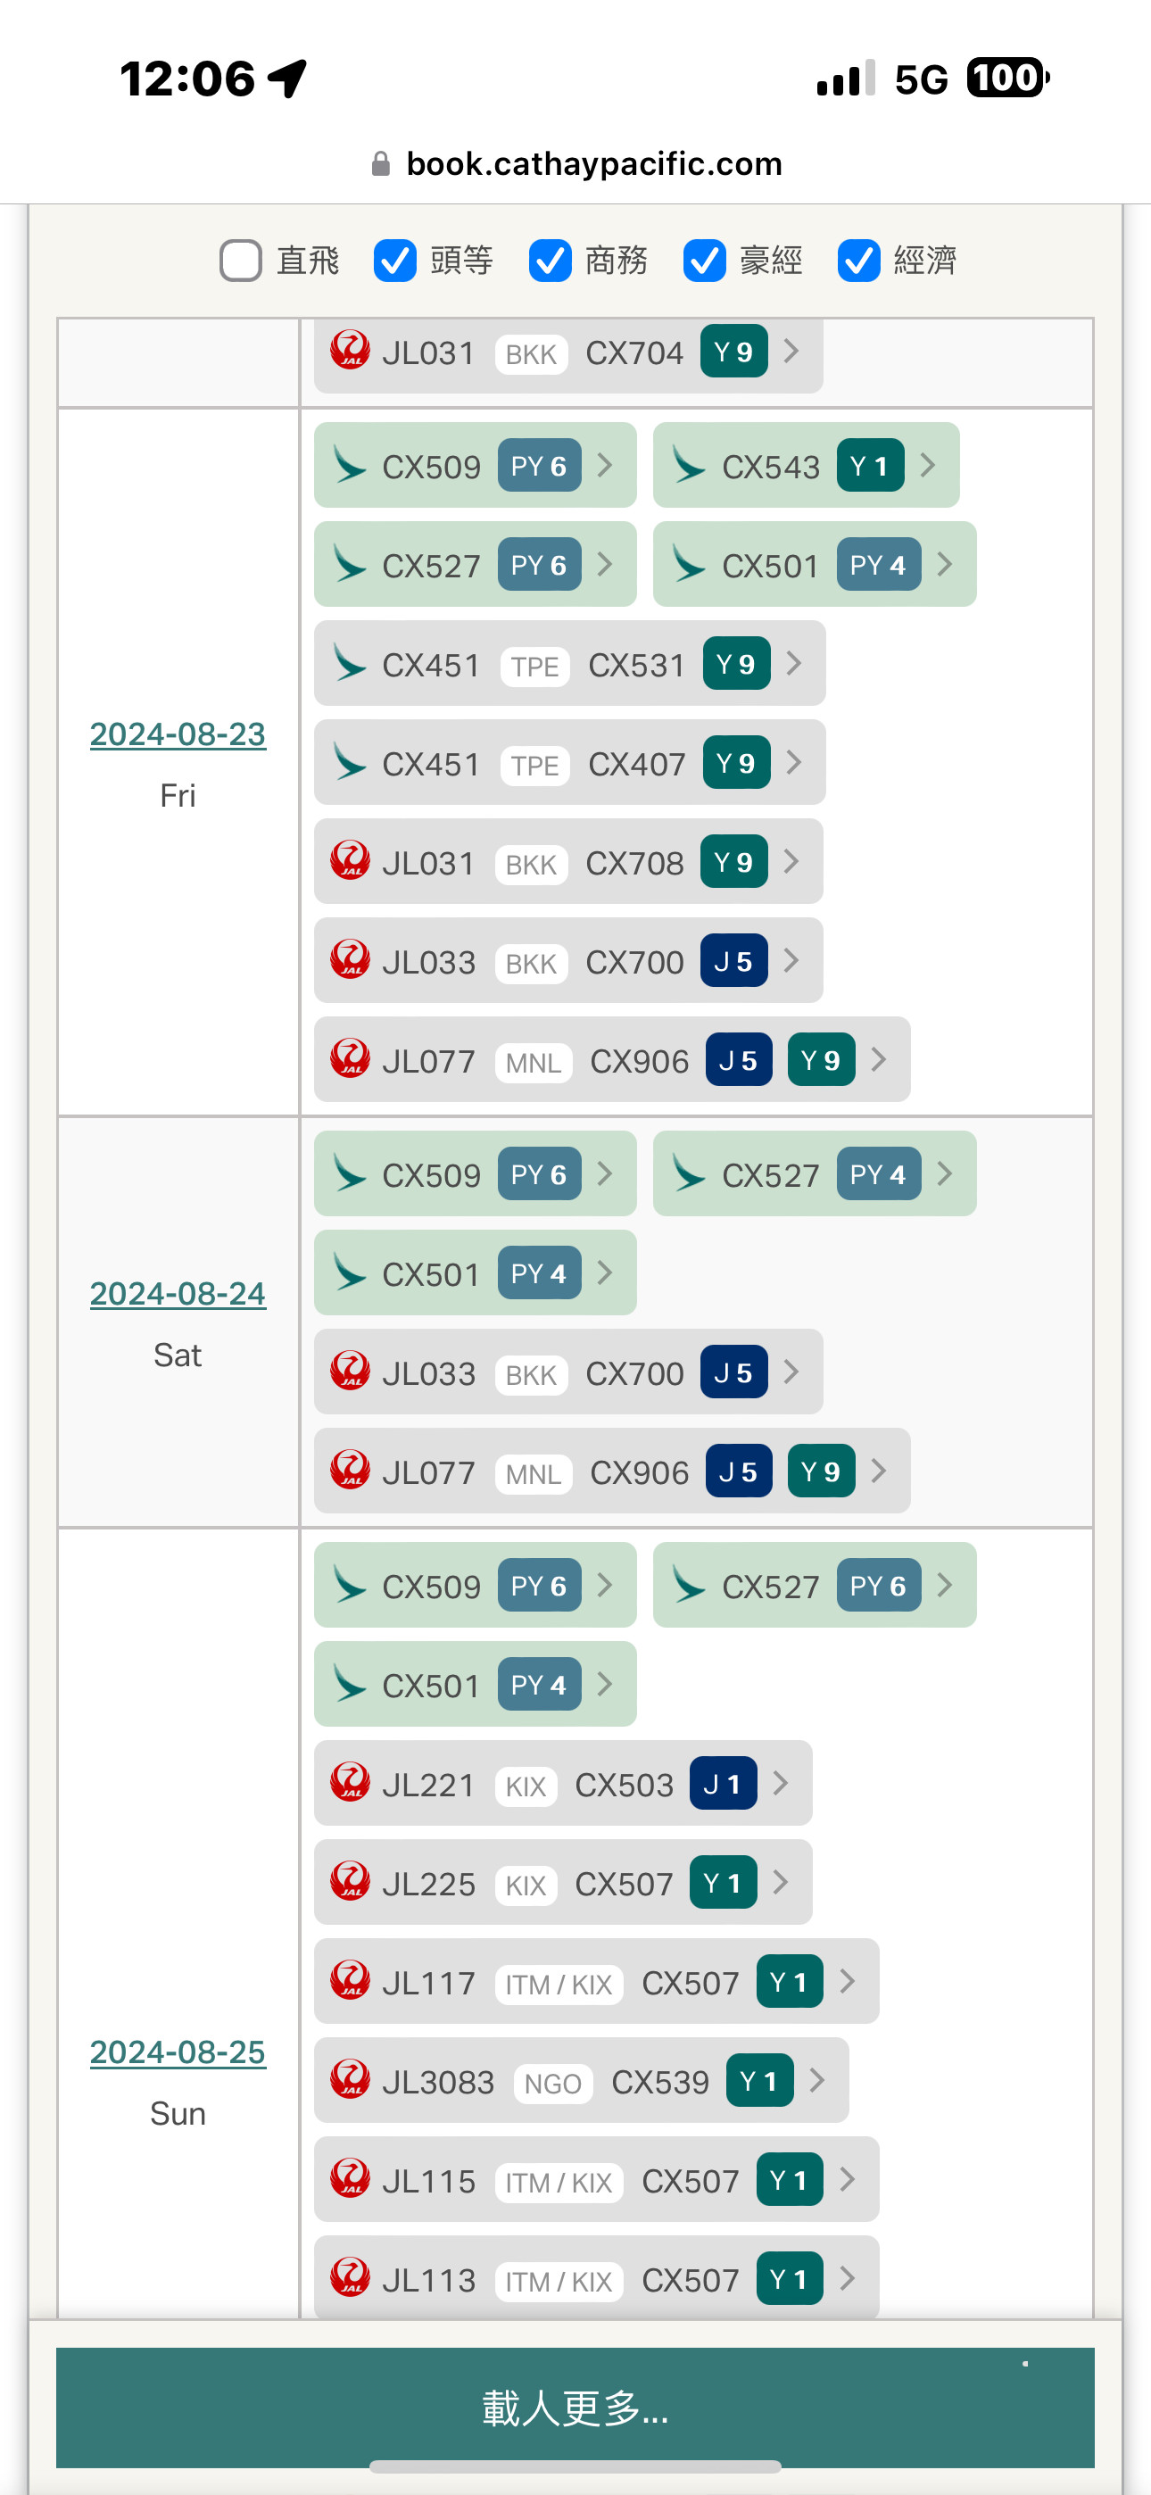This screenshot has height=2495, width=1151.
Task: Expand the Friday CX501 PY 4 flight chevron
Action: (x=946, y=565)
